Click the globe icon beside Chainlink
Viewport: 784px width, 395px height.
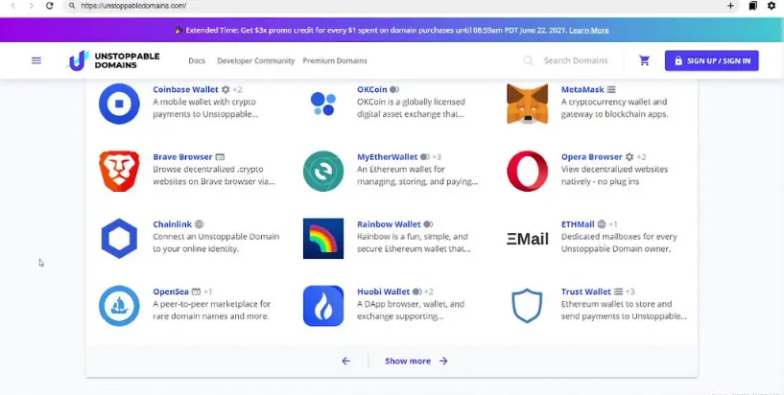tap(199, 224)
